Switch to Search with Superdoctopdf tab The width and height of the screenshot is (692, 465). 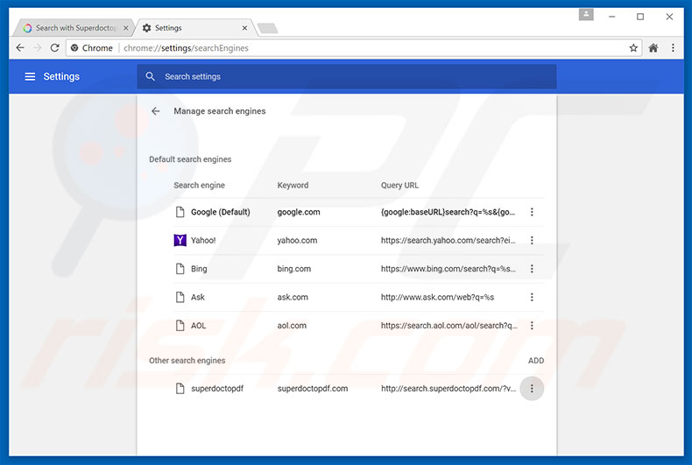(73, 28)
